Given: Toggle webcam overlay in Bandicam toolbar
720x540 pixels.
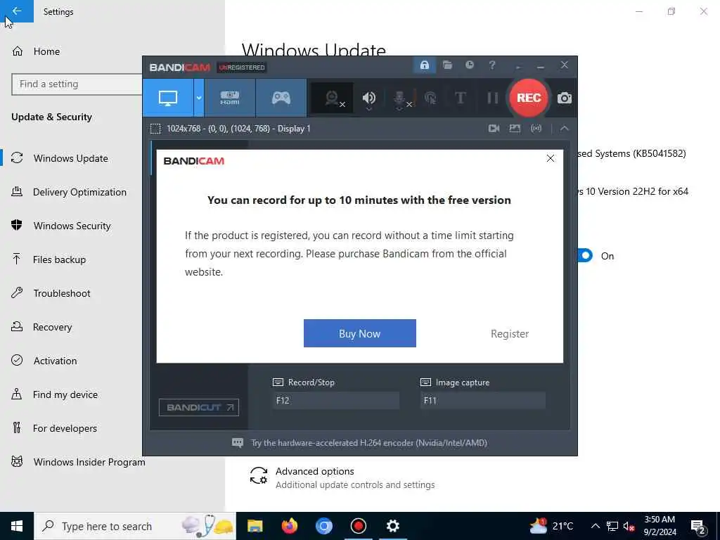Looking at the screenshot, I should point(333,98).
